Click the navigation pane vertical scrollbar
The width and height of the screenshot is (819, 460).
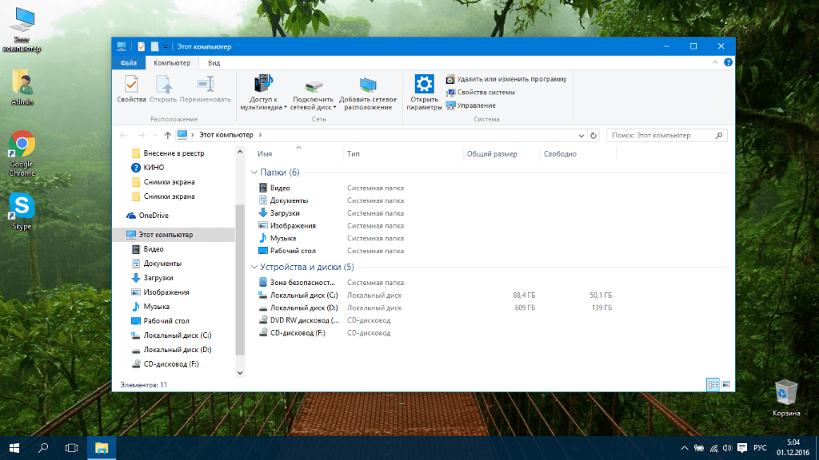(x=239, y=280)
